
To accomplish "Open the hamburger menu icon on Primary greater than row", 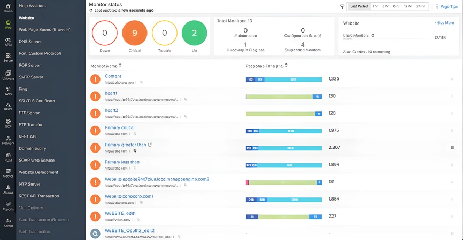I will 452,148.
